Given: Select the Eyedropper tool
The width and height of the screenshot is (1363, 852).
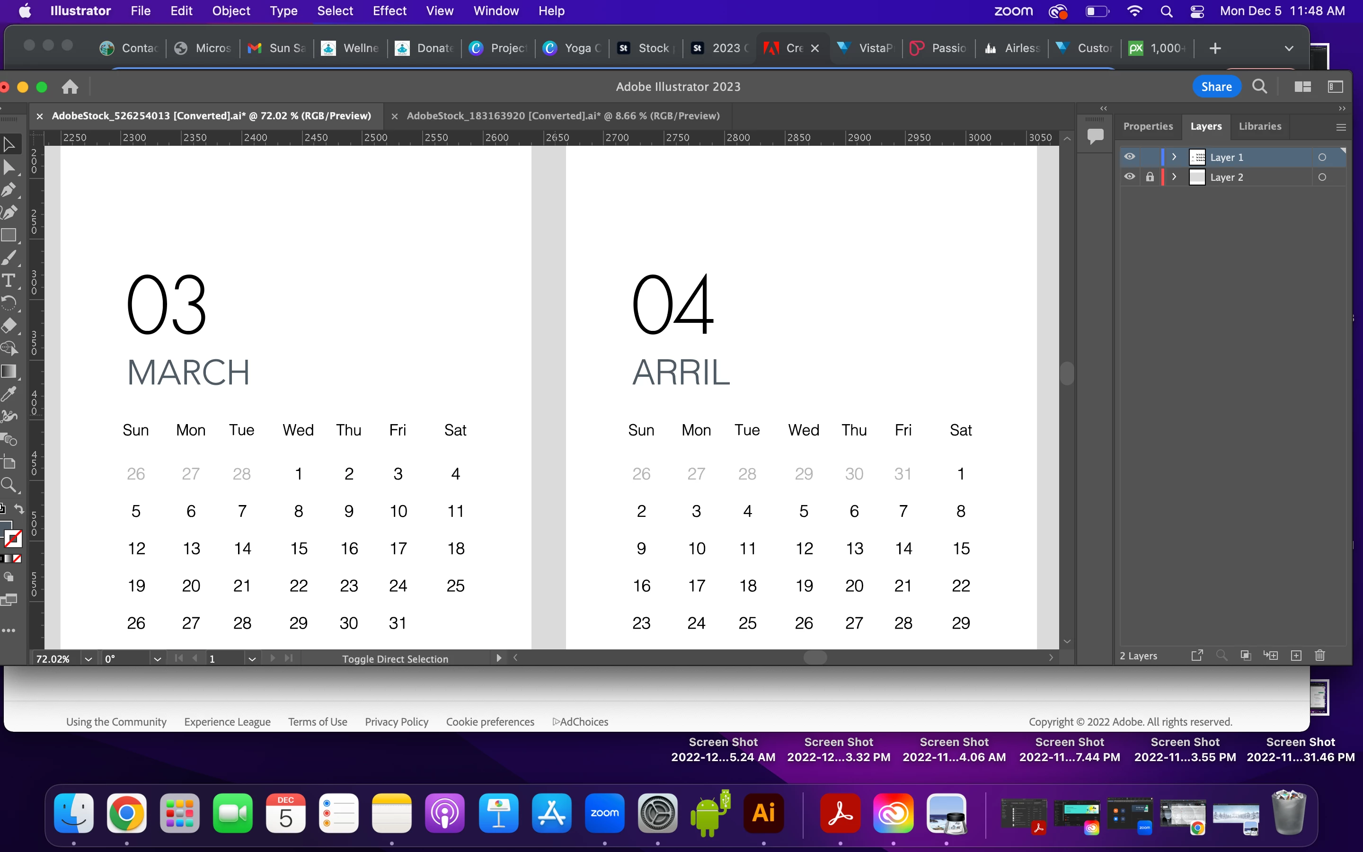Looking at the screenshot, I should (x=9, y=394).
